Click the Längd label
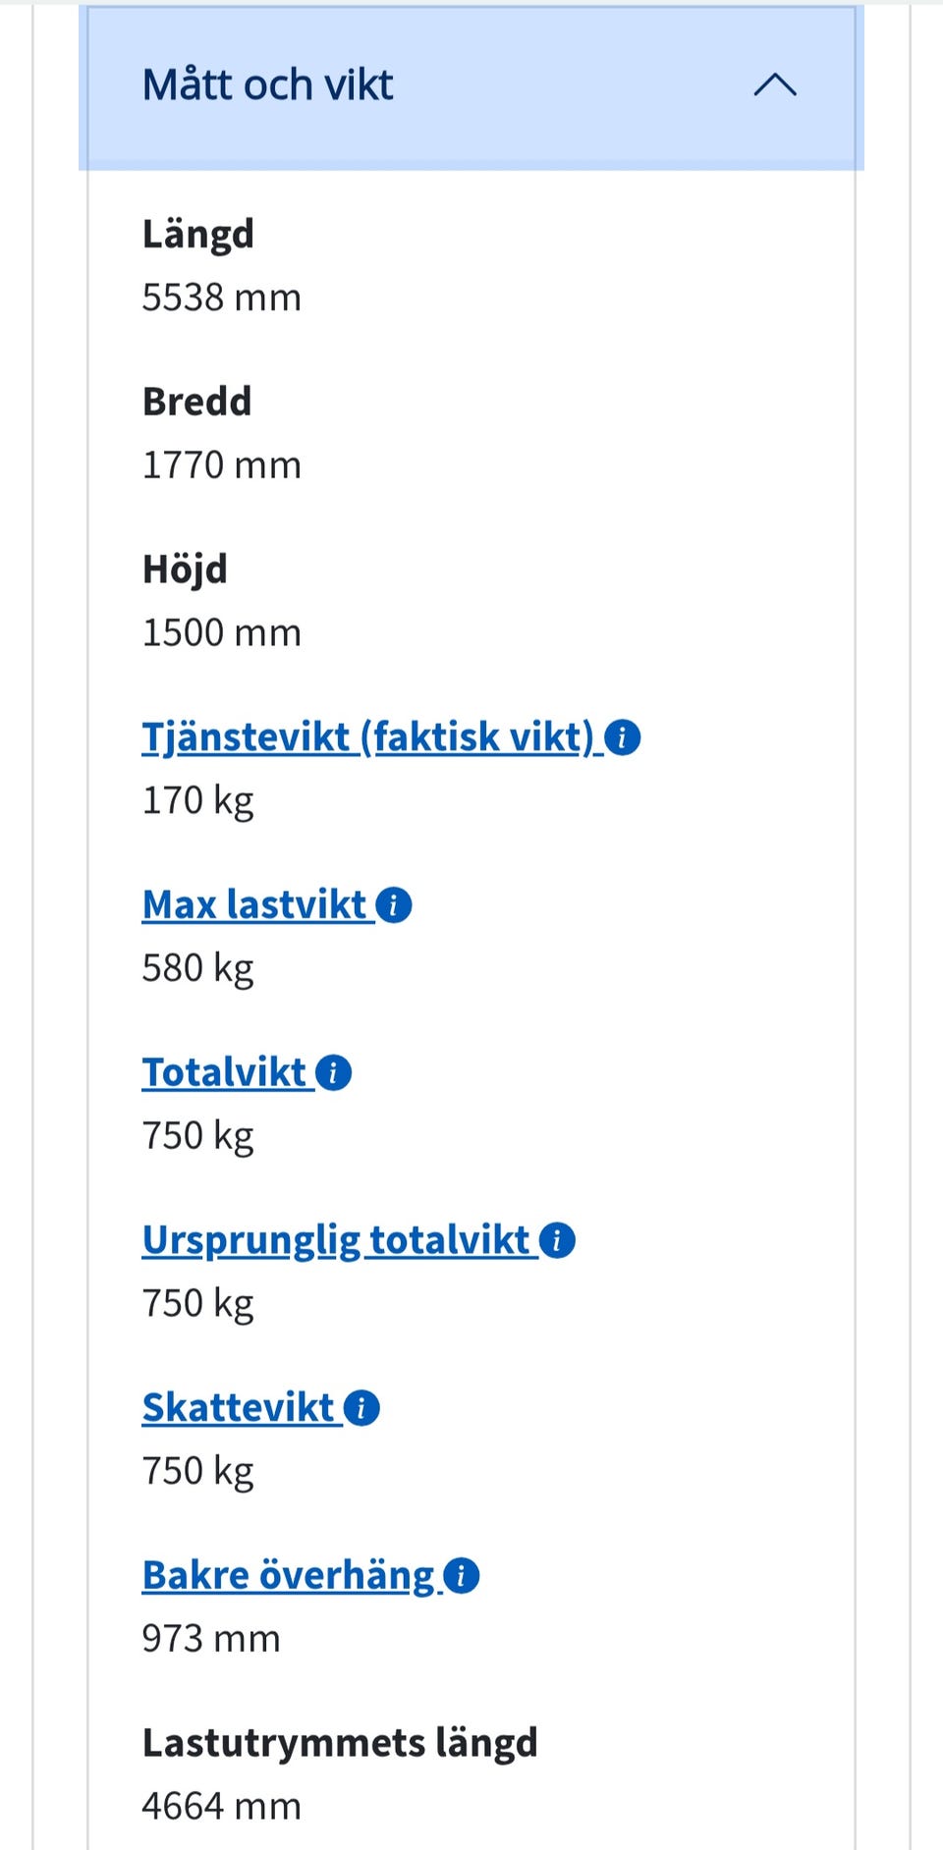 (198, 235)
